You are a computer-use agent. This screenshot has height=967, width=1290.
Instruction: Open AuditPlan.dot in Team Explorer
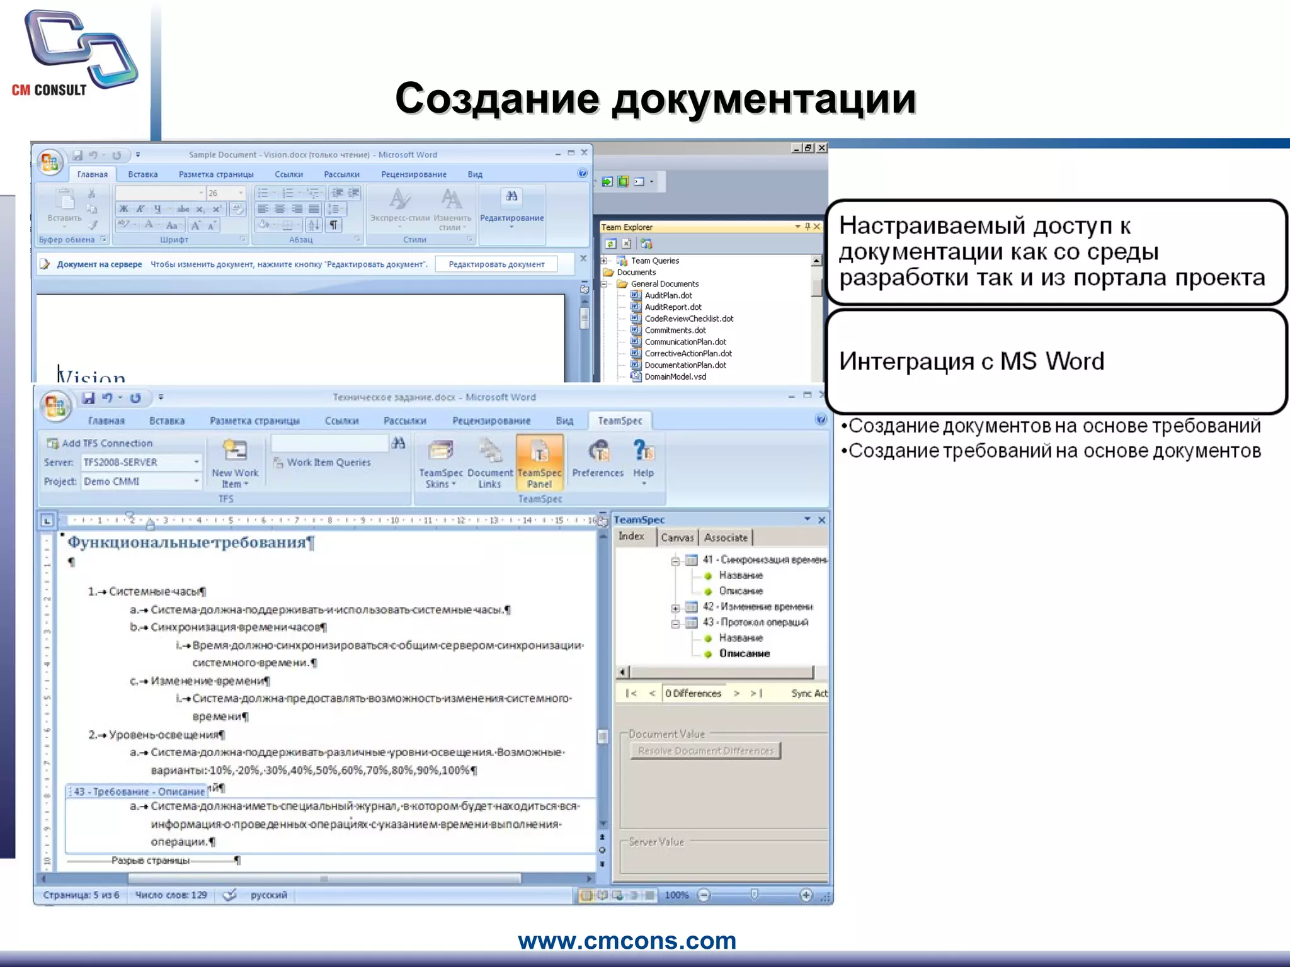click(668, 295)
